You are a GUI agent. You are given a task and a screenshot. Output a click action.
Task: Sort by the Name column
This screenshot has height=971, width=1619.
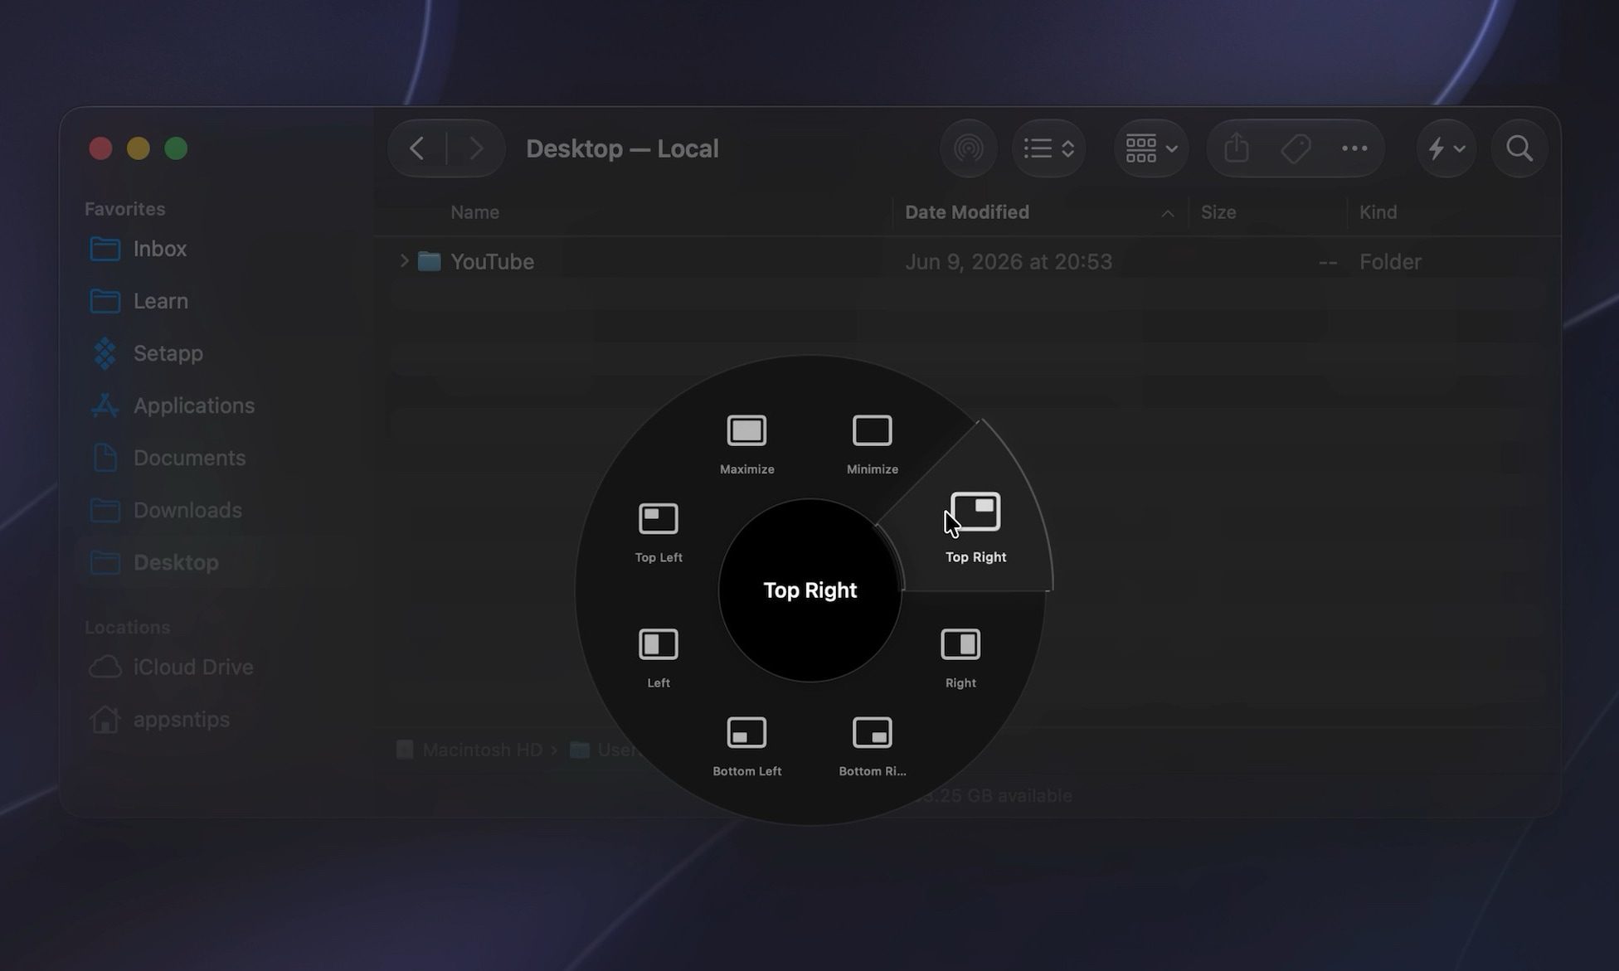click(474, 212)
